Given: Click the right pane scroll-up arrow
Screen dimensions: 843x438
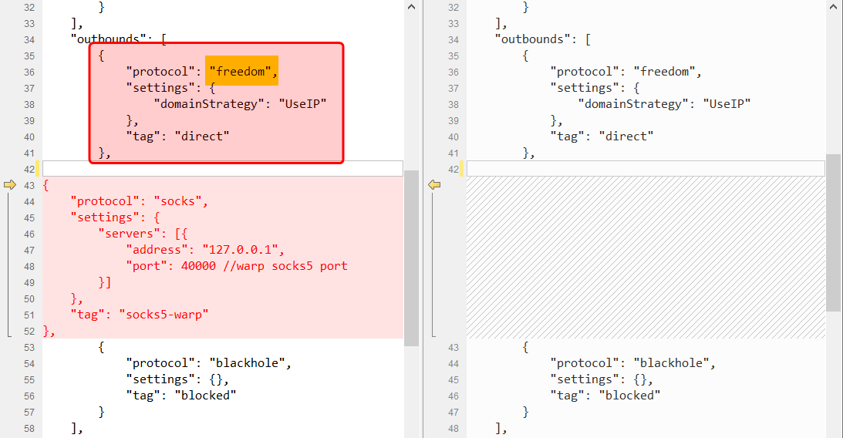Looking at the screenshot, I should point(833,6).
